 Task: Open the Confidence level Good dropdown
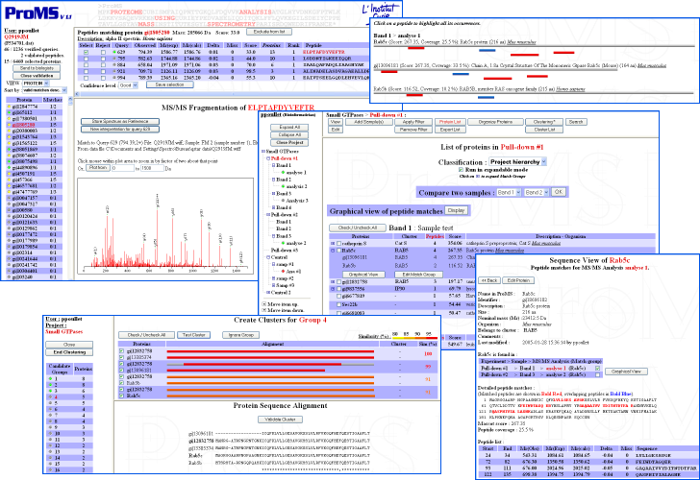coord(128,85)
